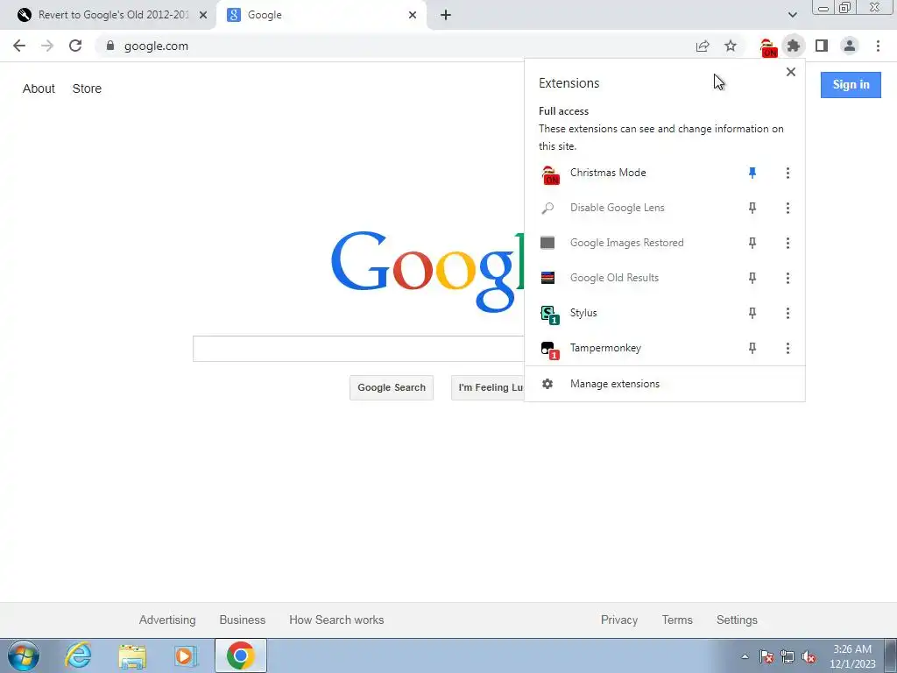Viewport: 897px width, 673px height.
Task: Open the Settings footer link
Action: (x=737, y=620)
